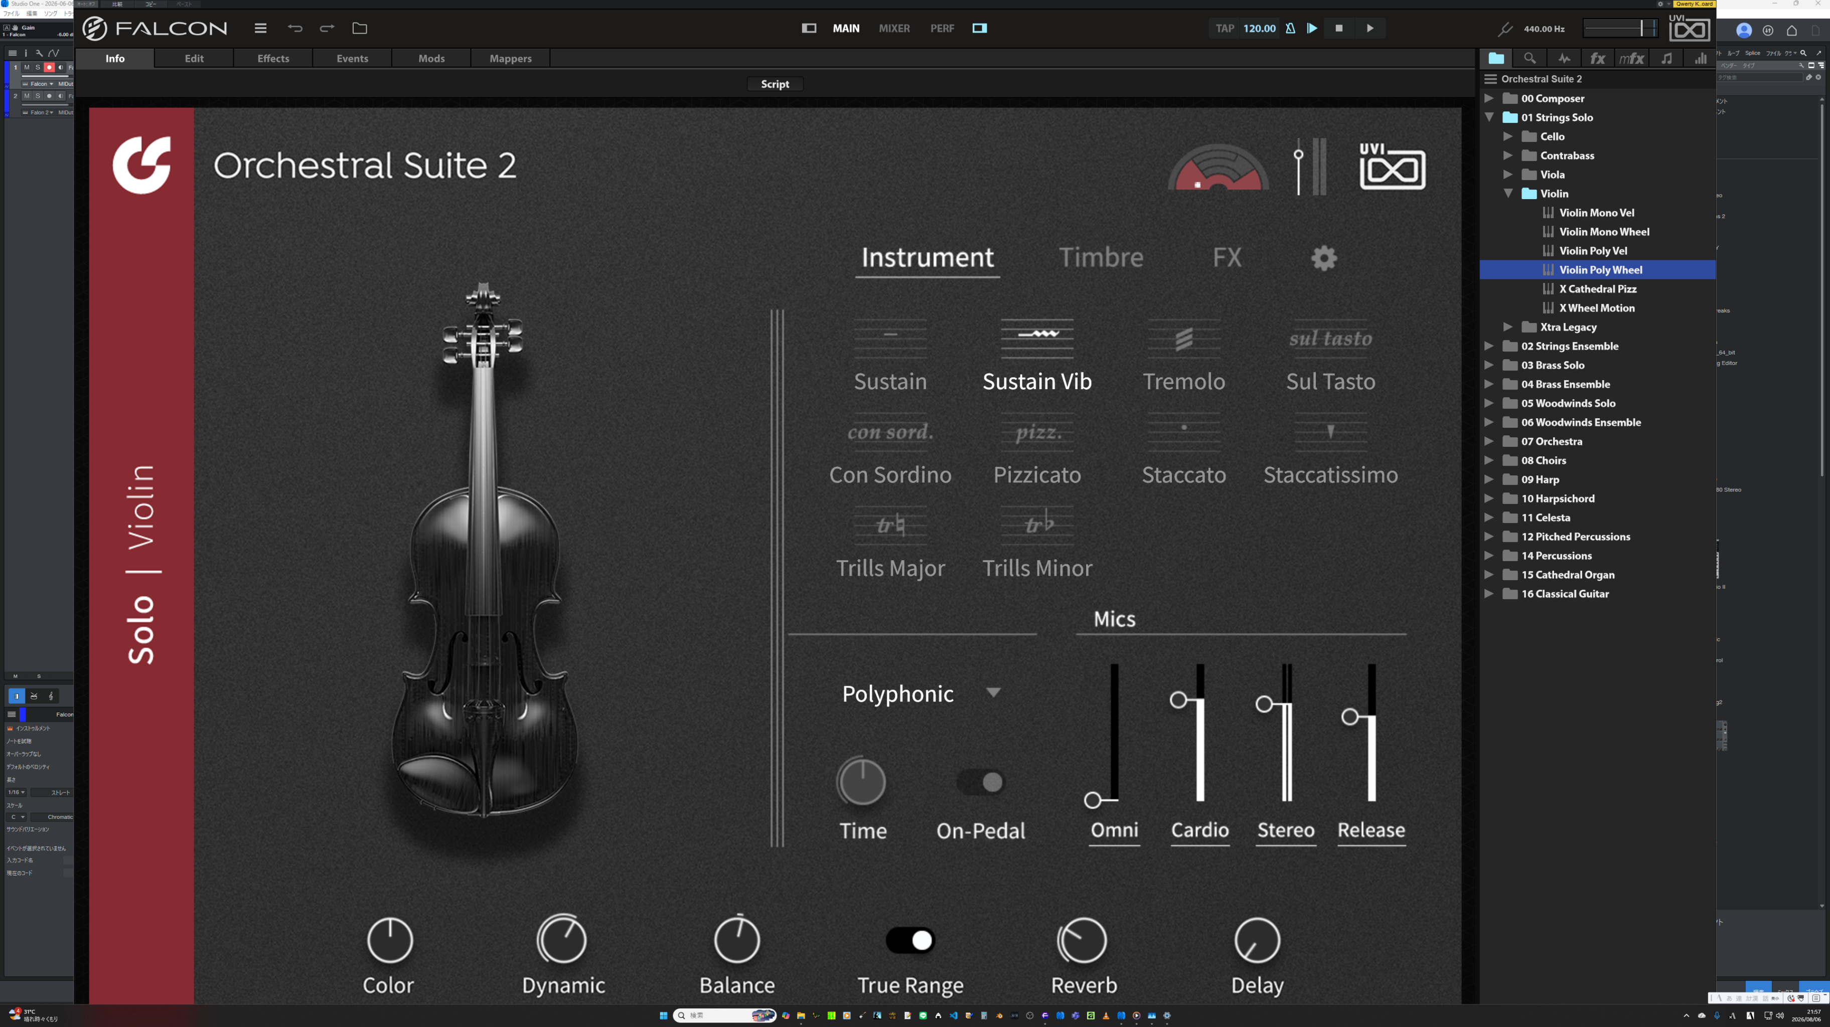This screenshot has width=1830, height=1027.
Task: Open the Falcon main menu hamburger icon
Action: 261,29
